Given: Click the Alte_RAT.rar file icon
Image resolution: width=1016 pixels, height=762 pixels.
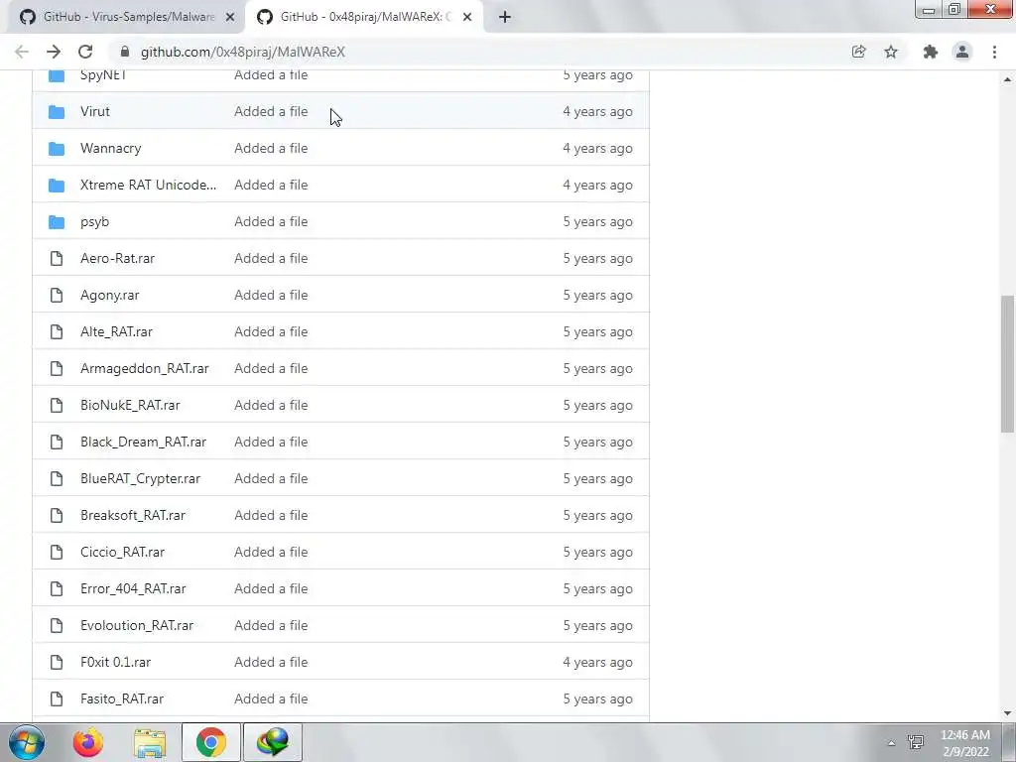Looking at the screenshot, I should [x=57, y=331].
